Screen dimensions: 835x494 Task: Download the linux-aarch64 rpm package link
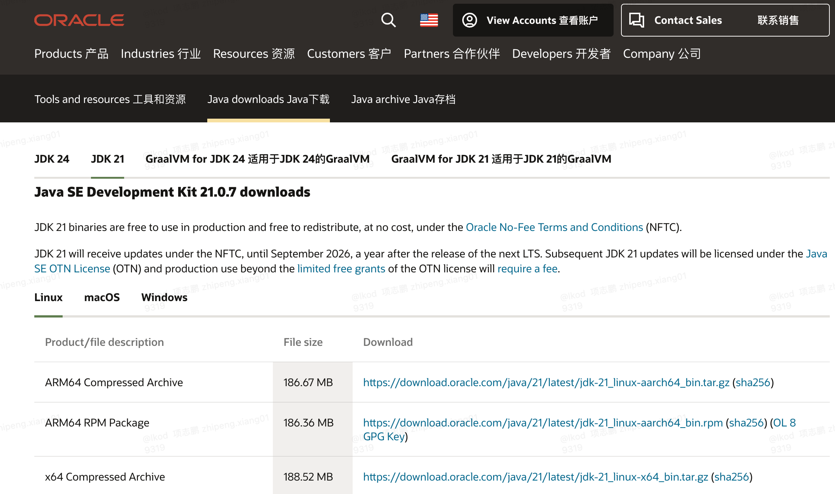click(543, 423)
